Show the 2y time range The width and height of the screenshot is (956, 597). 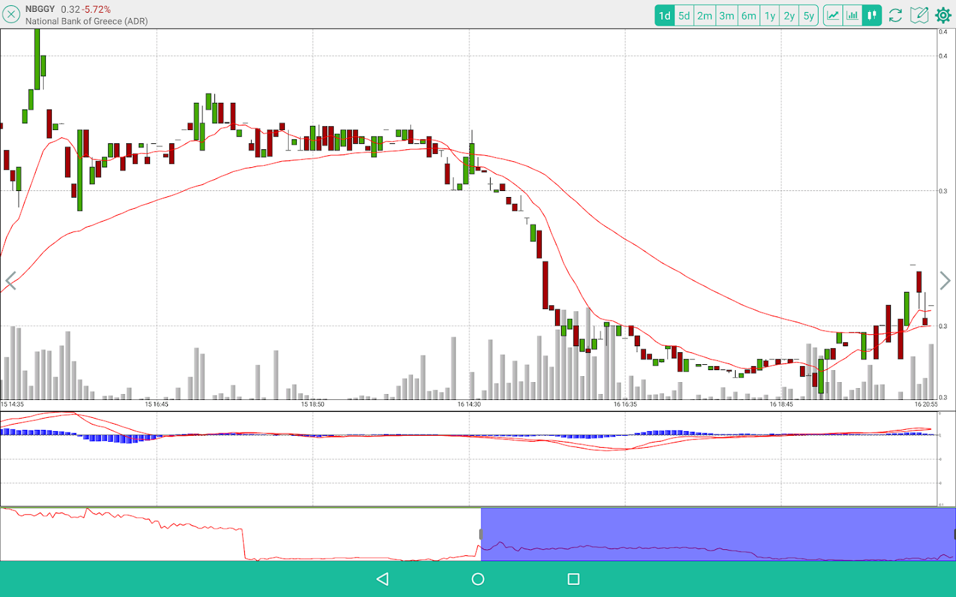tap(789, 15)
